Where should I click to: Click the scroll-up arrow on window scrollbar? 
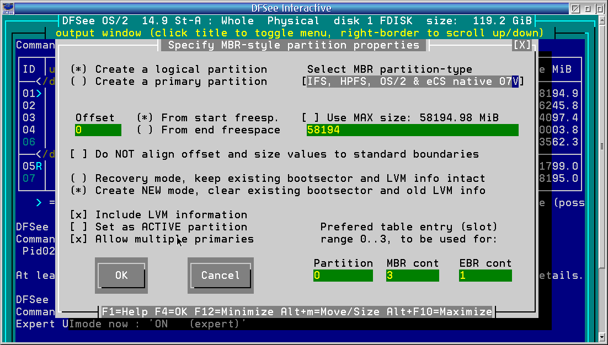602,19
